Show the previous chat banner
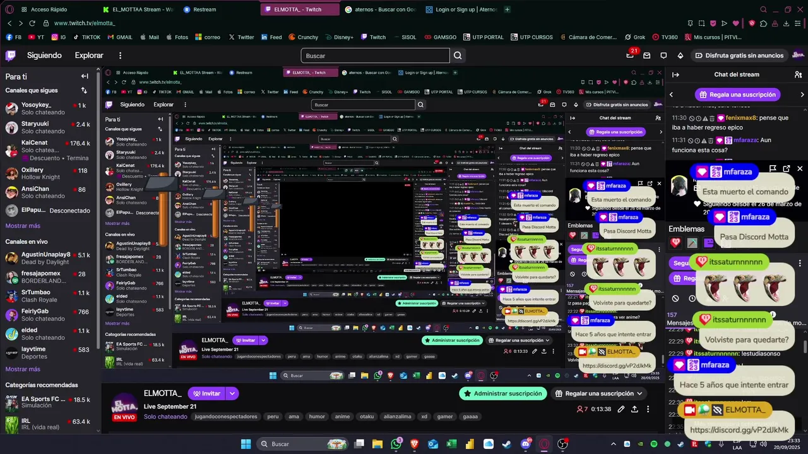Screen dimensions: 808x454 click(x=671, y=95)
